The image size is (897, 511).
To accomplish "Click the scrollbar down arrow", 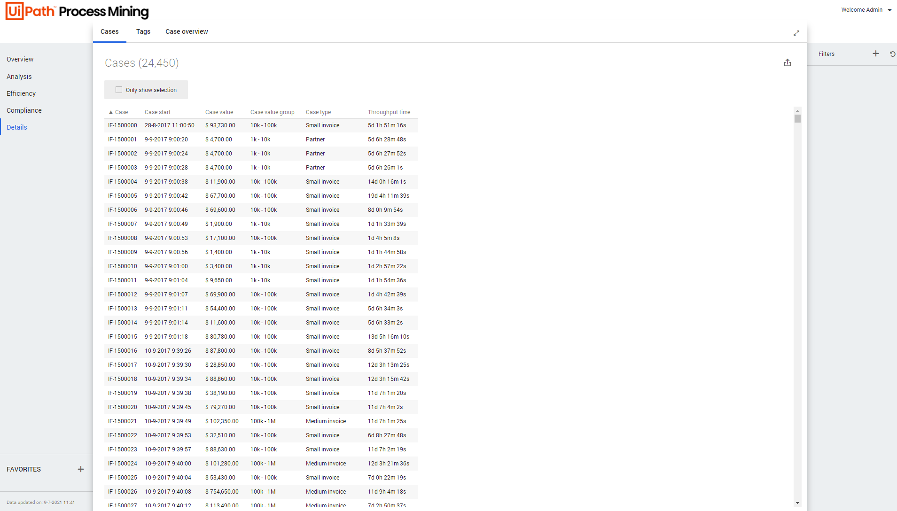I will click(x=797, y=503).
